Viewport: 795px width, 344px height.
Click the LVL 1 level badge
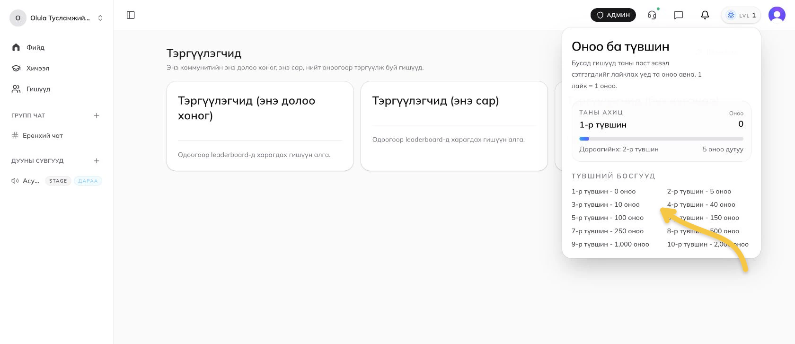pyautogui.click(x=741, y=15)
